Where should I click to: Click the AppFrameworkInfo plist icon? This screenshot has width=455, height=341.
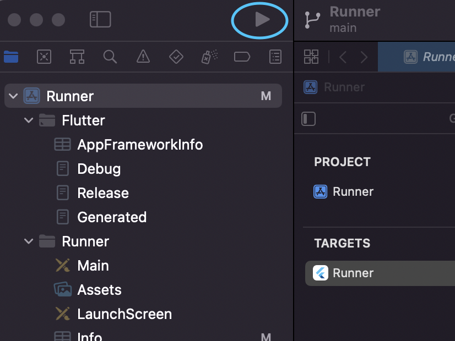(62, 144)
